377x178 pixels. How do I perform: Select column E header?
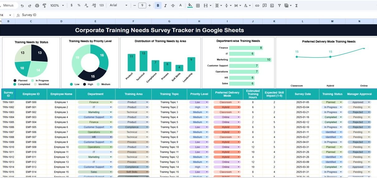(x=95, y=21)
